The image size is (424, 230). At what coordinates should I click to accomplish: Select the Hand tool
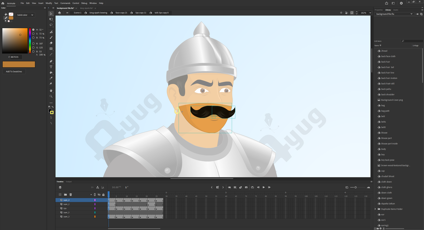tap(51, 91)
